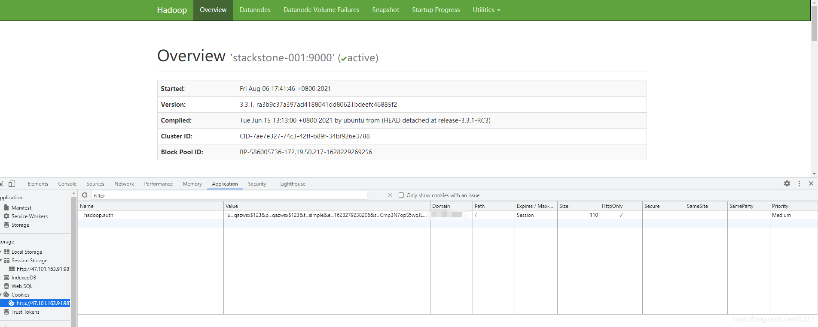Sort cookies by the Priority column header
The height and width of the screenshot is (327, 818).
click(794, 206)
